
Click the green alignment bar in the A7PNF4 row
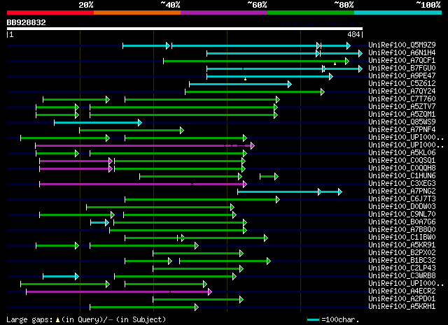tap(132, 131)
